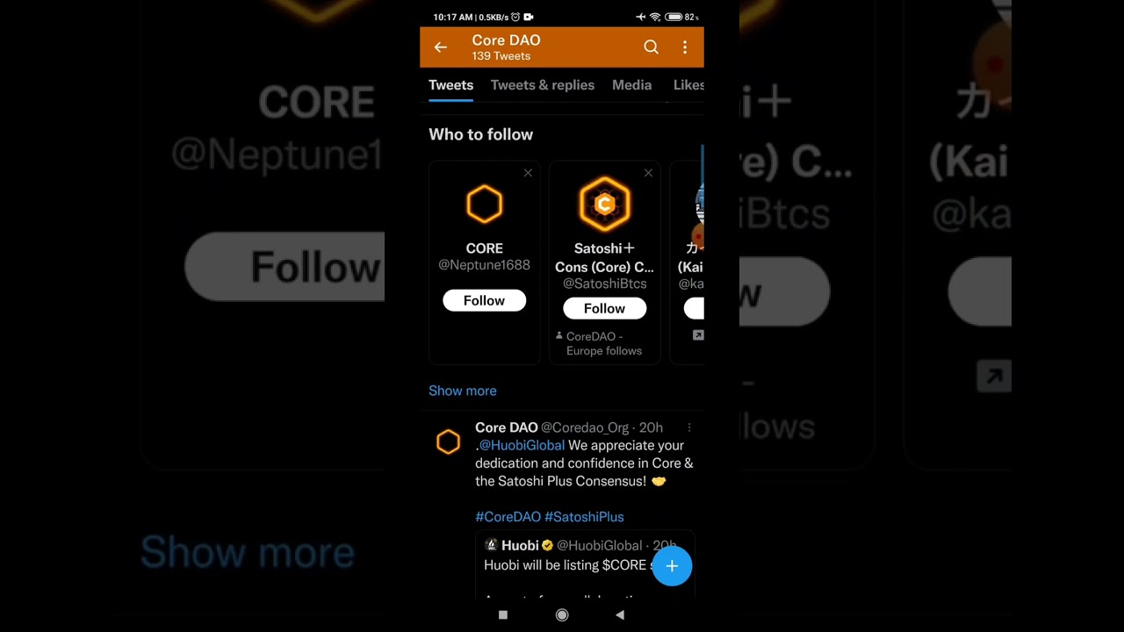Image resolution: width=1124 pixels, height=632 pixels.
Task: Follow the CORE @Neptune1688 account
Action: [x=484, y=300]
